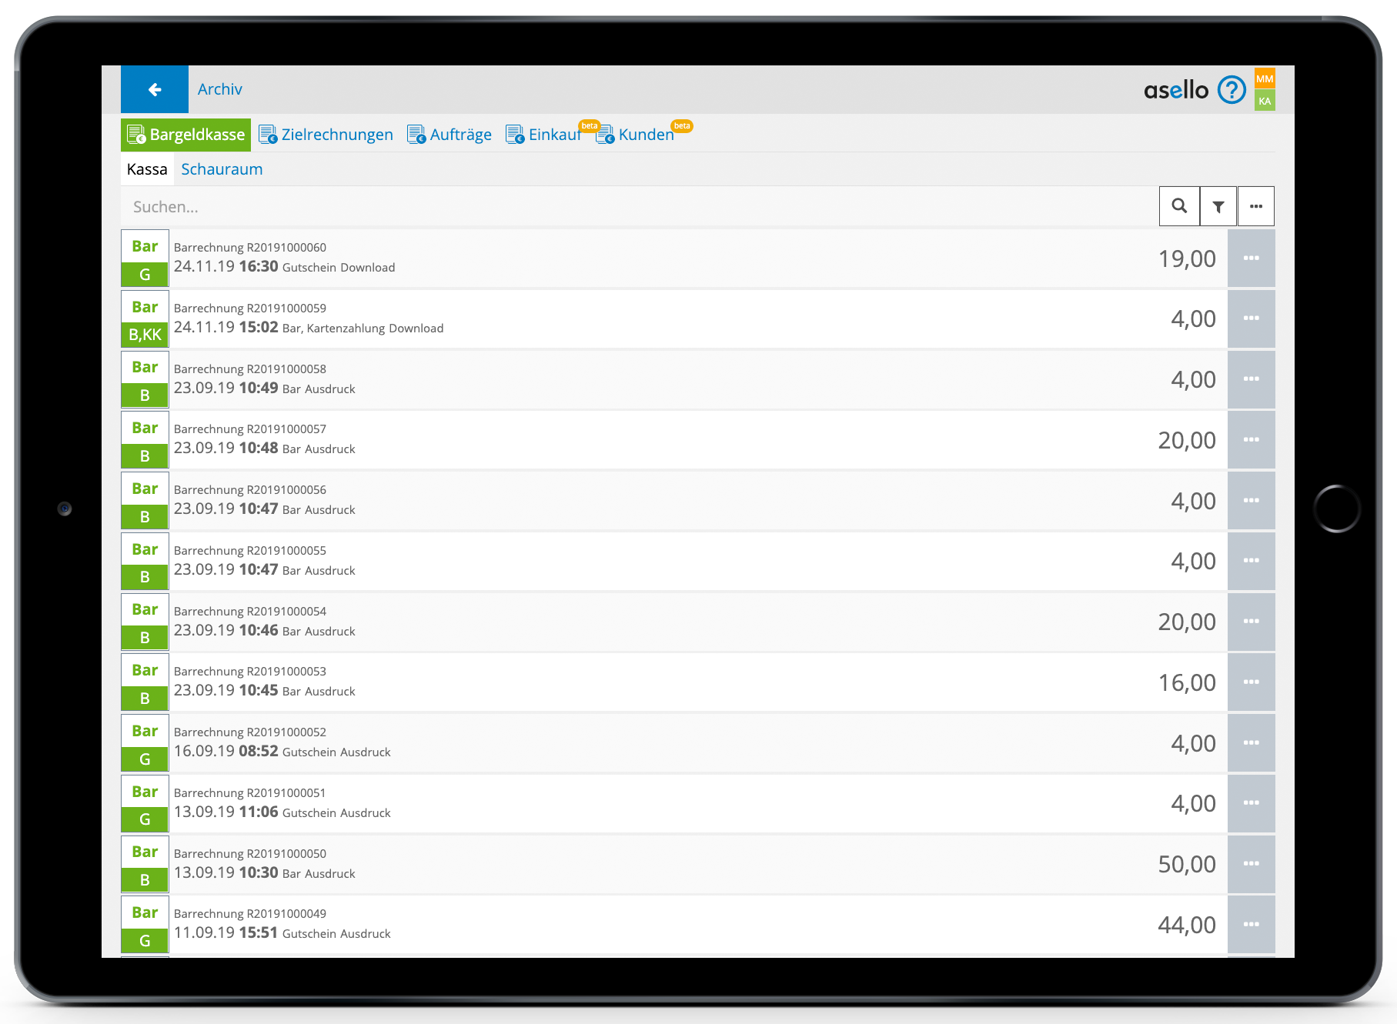Open toolbar more options next to filter

[1255, 206]
